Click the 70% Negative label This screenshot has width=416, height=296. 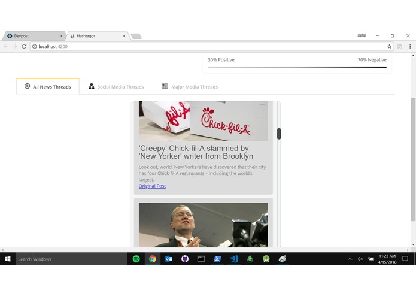point(372,60)
